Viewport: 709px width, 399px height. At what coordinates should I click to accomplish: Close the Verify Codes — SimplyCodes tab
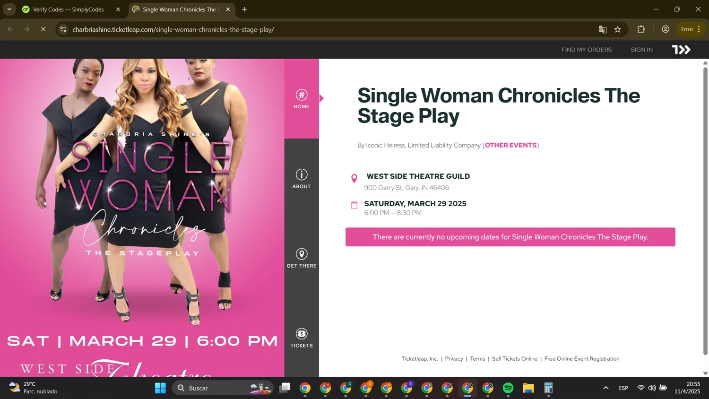(118, 9)
